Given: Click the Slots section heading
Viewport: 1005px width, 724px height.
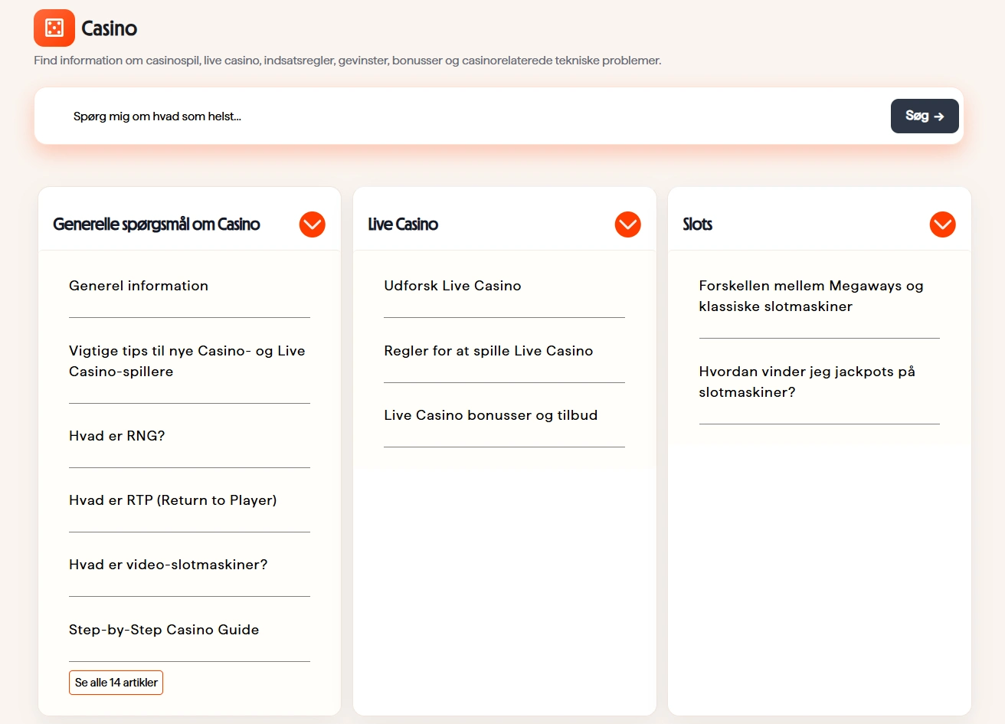Looking at the screenshot, I should click(x=698, y=224).
